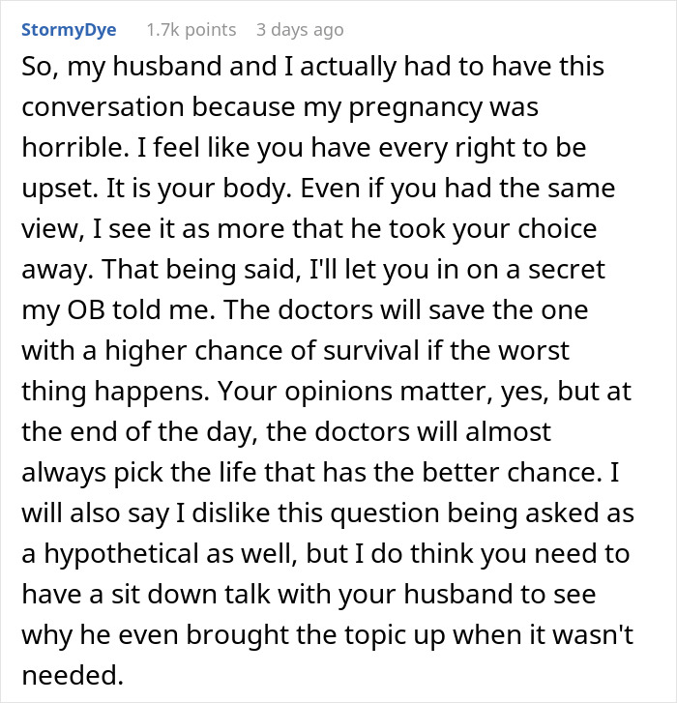677x703 pixels.
Task: Click the word 'brought' in the comment
Action: pos(238,635)
